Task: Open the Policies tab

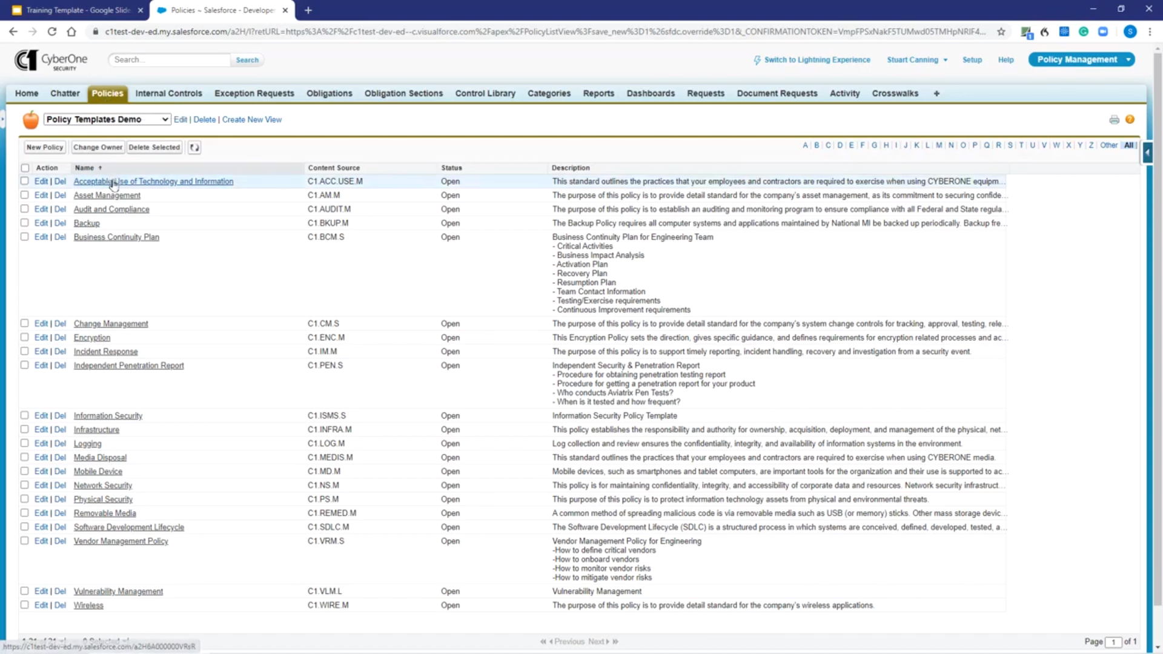Action: [107, 93]
